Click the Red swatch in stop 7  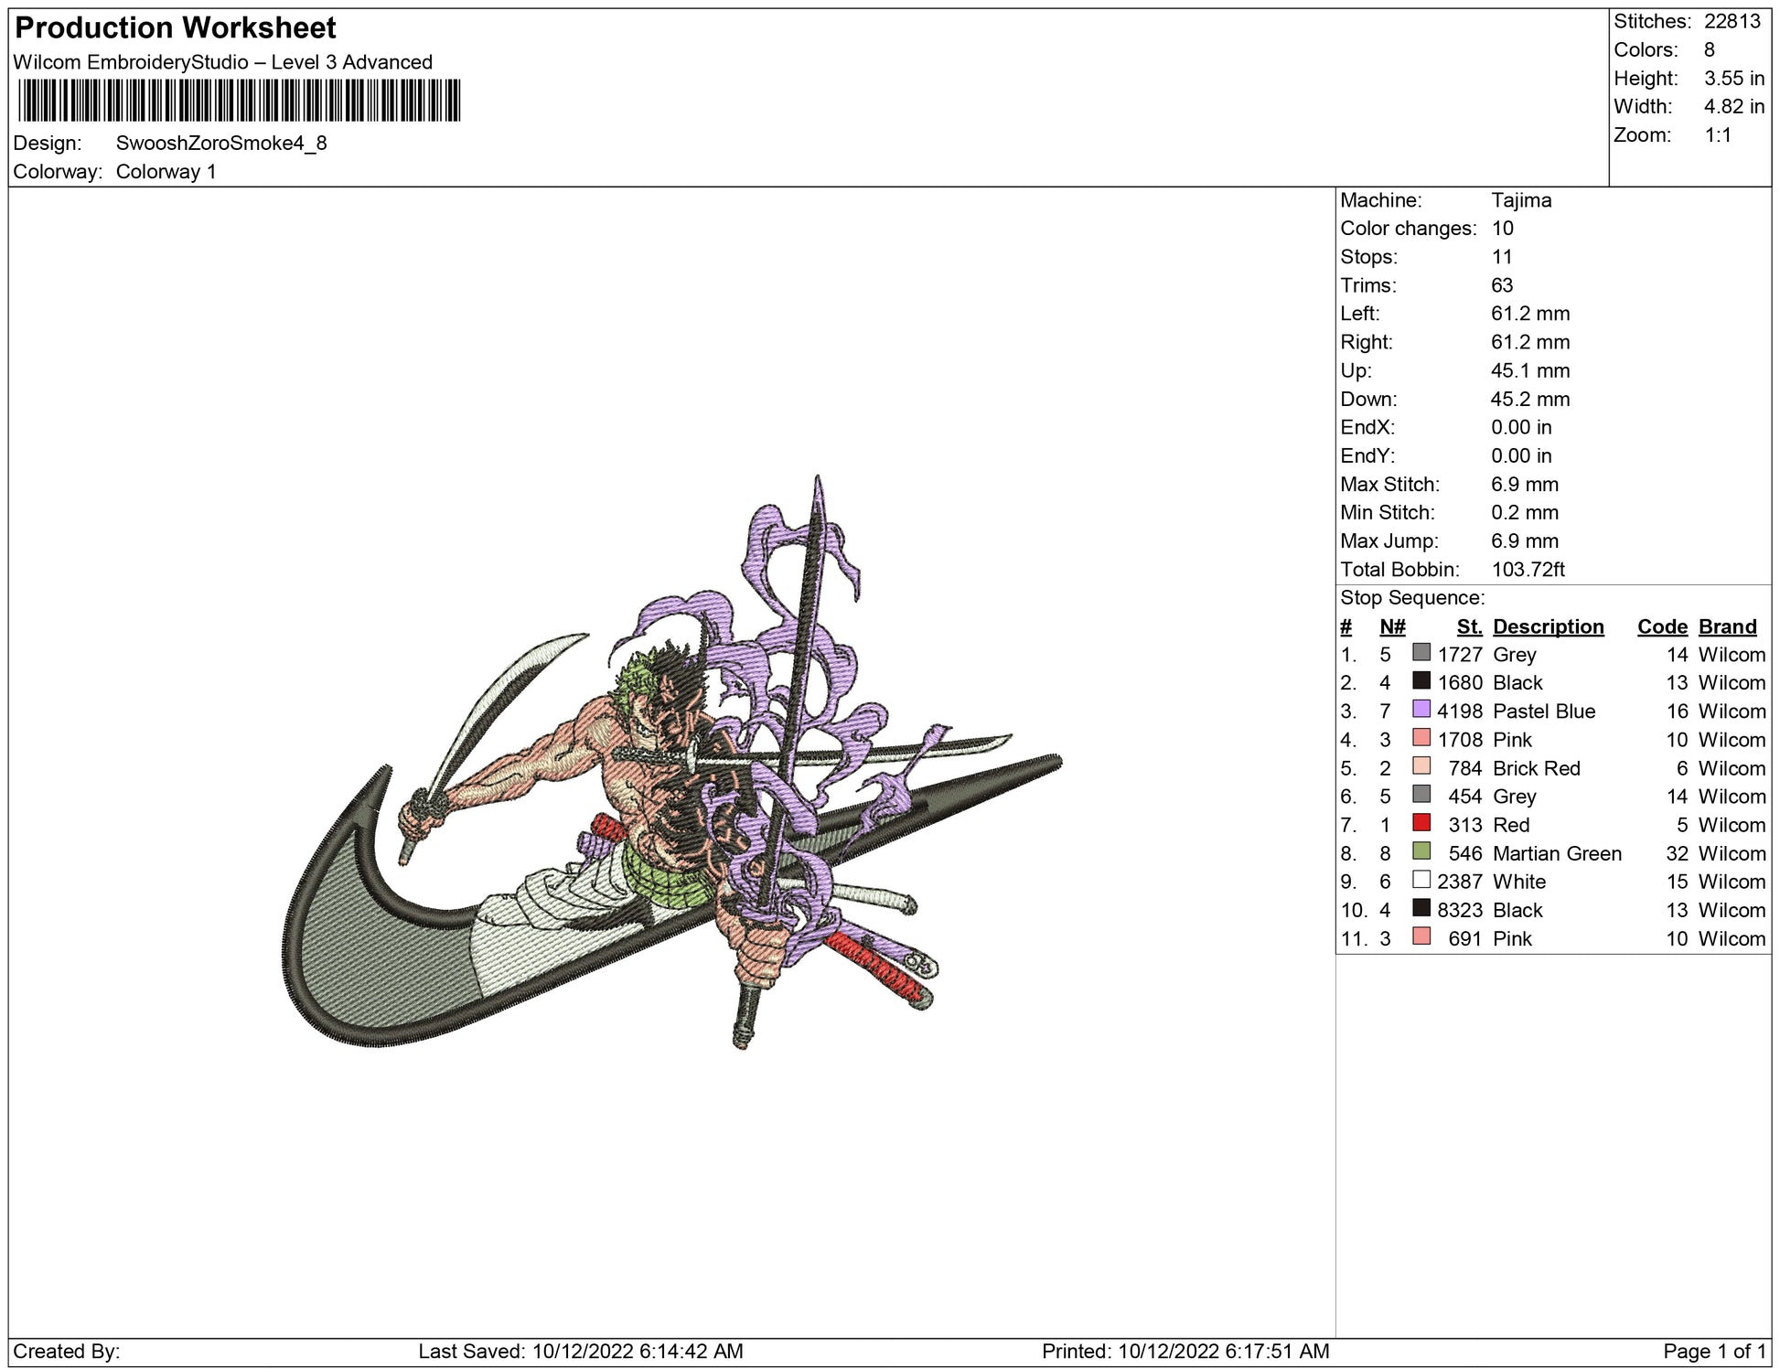tap(1421, 823)
